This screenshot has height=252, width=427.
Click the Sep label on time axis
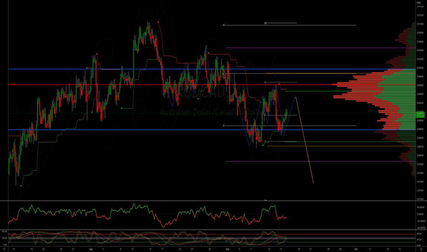(227, 249)
